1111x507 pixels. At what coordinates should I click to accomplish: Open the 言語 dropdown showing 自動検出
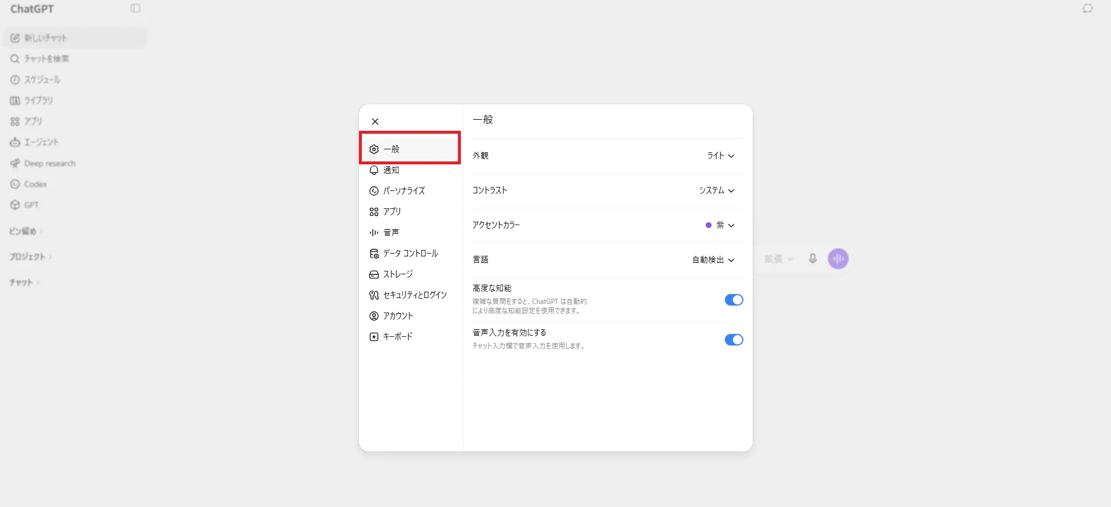(713, 260)
